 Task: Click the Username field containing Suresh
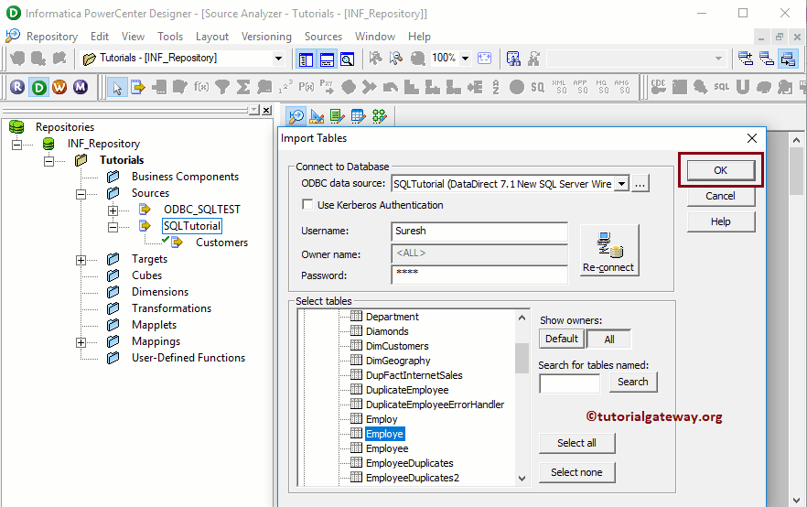(x=479, y=232)
